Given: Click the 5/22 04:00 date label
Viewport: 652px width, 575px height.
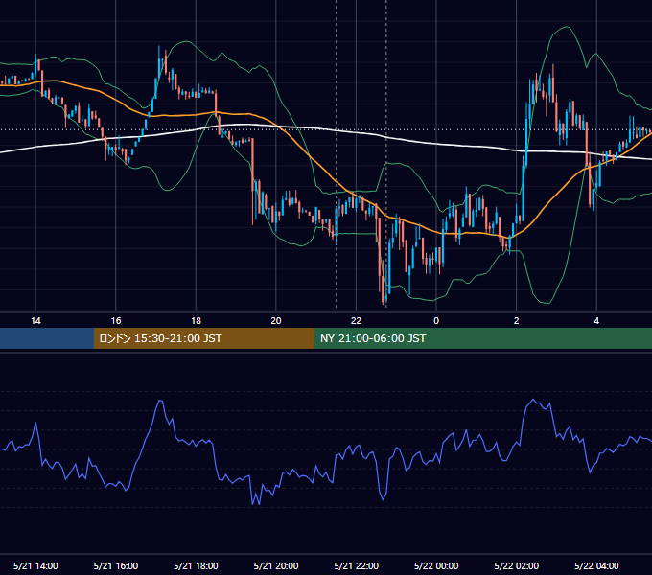Looking at the screenshot, I should click(596, 565).
